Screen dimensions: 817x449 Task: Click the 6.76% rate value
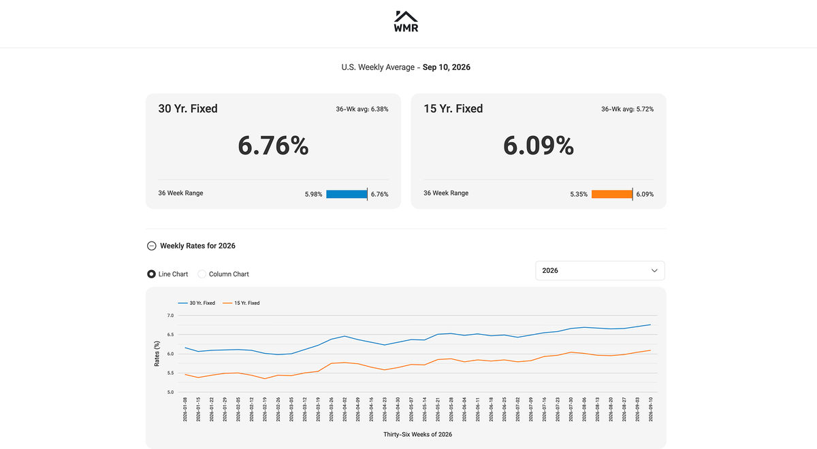[x=273, y=146]
